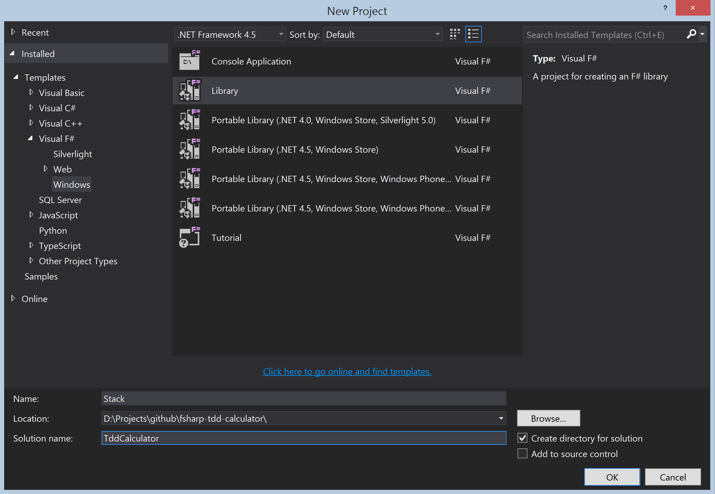715x494 pixels.
Task: Switch to medium icons list view
Action: (x=473, y=34)
